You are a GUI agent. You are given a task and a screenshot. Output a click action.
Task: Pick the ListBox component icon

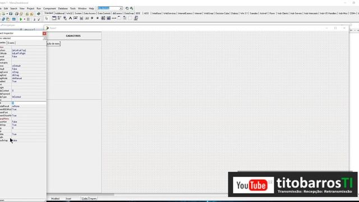click(103, 18)
